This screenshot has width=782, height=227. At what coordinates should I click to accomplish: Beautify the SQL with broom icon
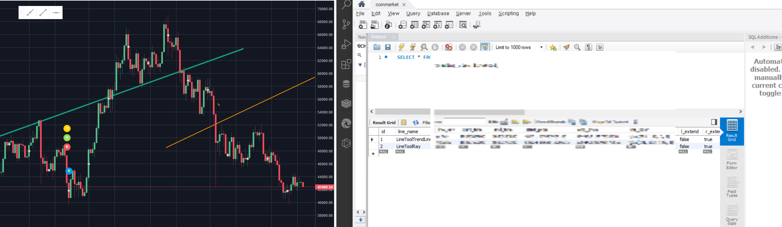566,47
